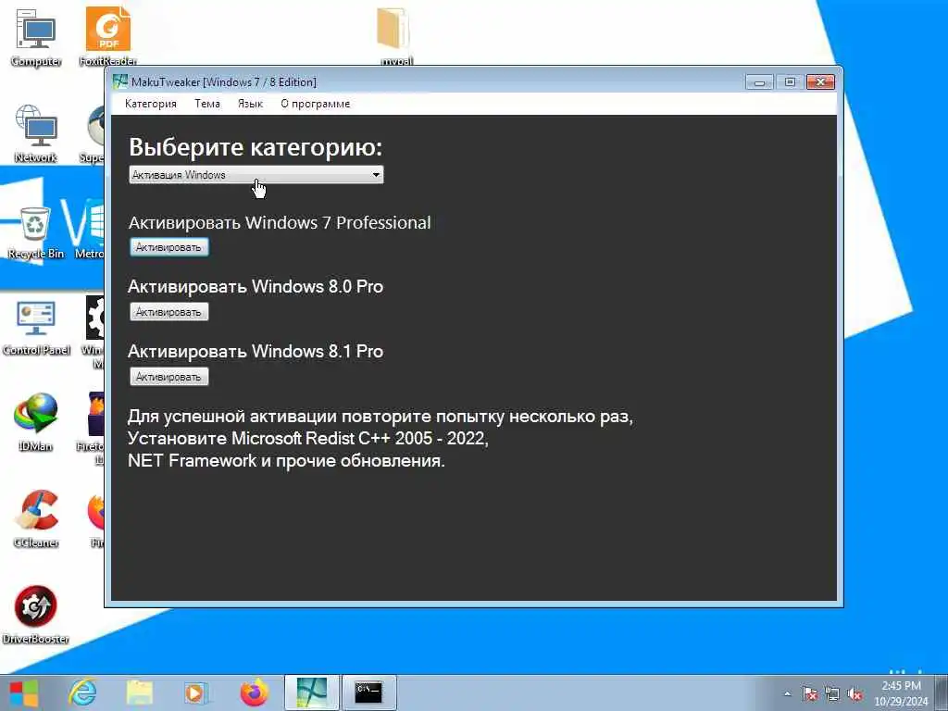Click the text Установите Microsoft Redist C++ 2005 - 2022
Viewport: 948px width, 711px height.
tap(307, 438)
